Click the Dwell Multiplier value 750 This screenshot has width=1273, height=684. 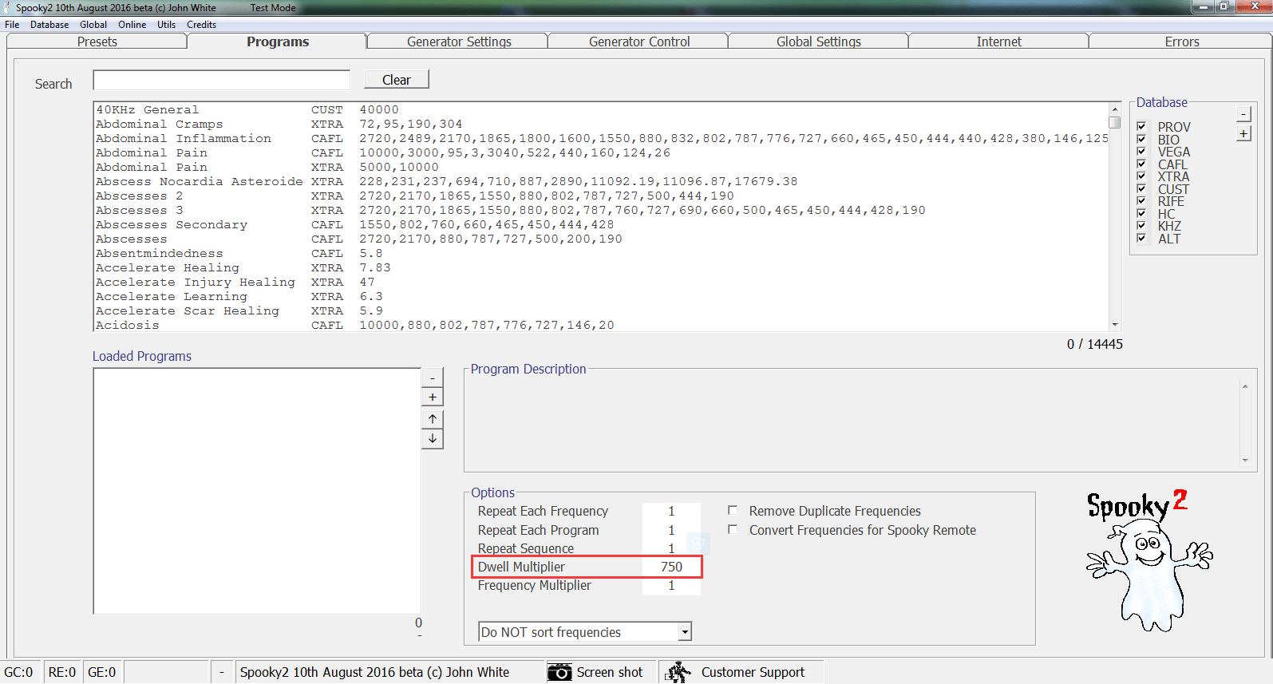671,567
